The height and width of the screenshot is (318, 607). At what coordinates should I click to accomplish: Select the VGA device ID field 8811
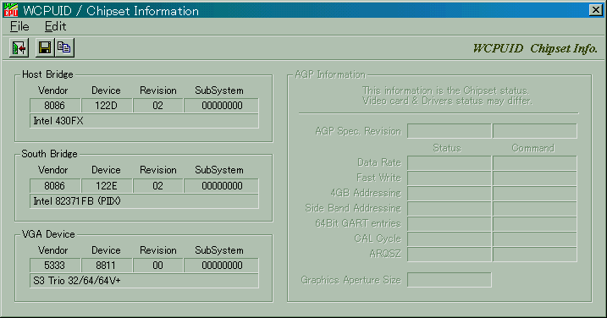[107, 266]
